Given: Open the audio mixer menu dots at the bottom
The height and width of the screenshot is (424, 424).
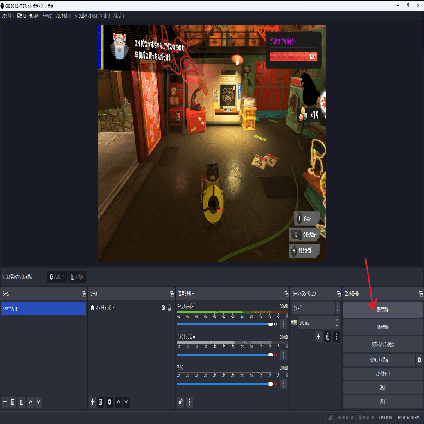Looking at the screenshot, I should tap(189, 402).
